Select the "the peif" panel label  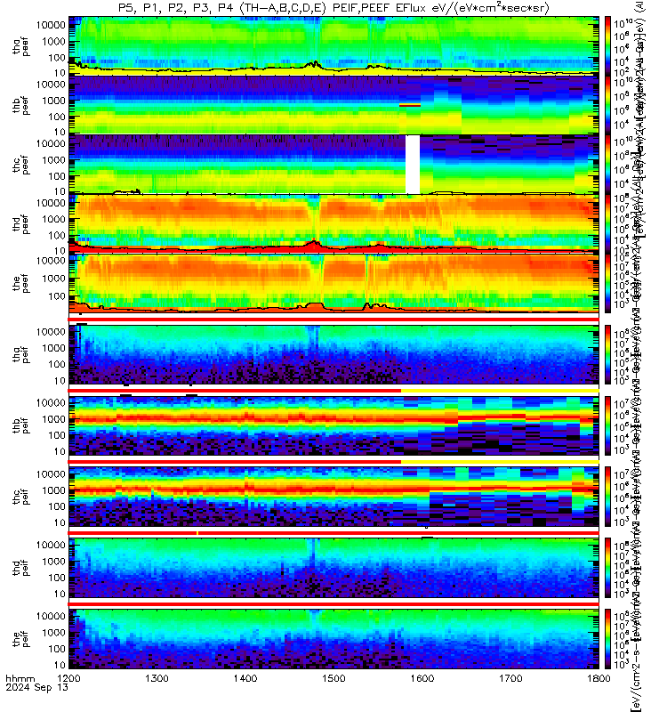click(21, 639)
